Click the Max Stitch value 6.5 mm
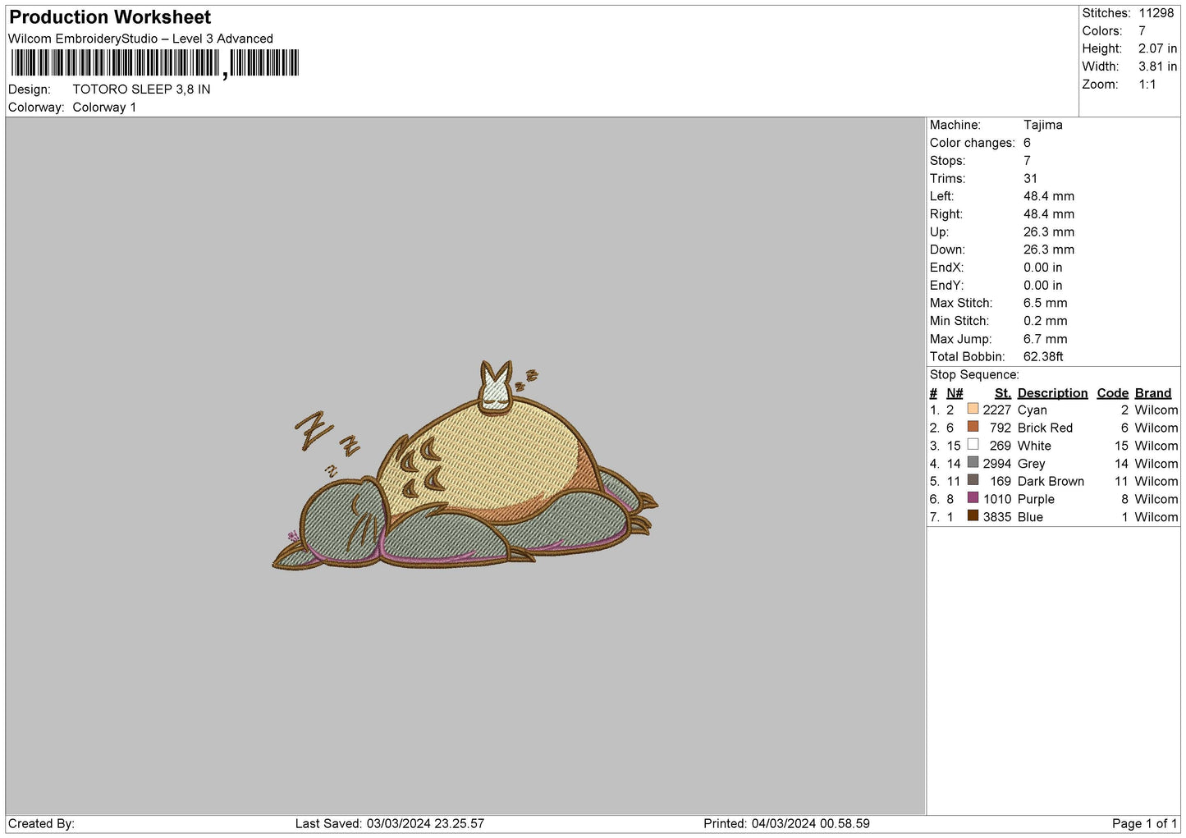1186x838 pixels. (x=1045, y=304)
